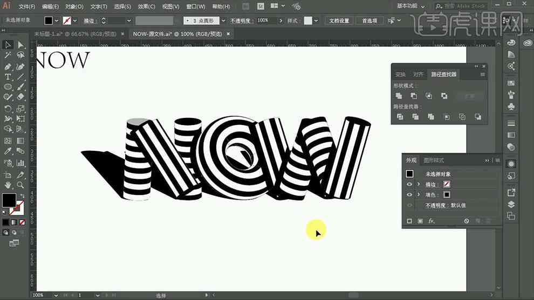Click Trim in Pathfinder panel
The height and width of the screenshot is (300, 534).
click(x=415, y=117)
